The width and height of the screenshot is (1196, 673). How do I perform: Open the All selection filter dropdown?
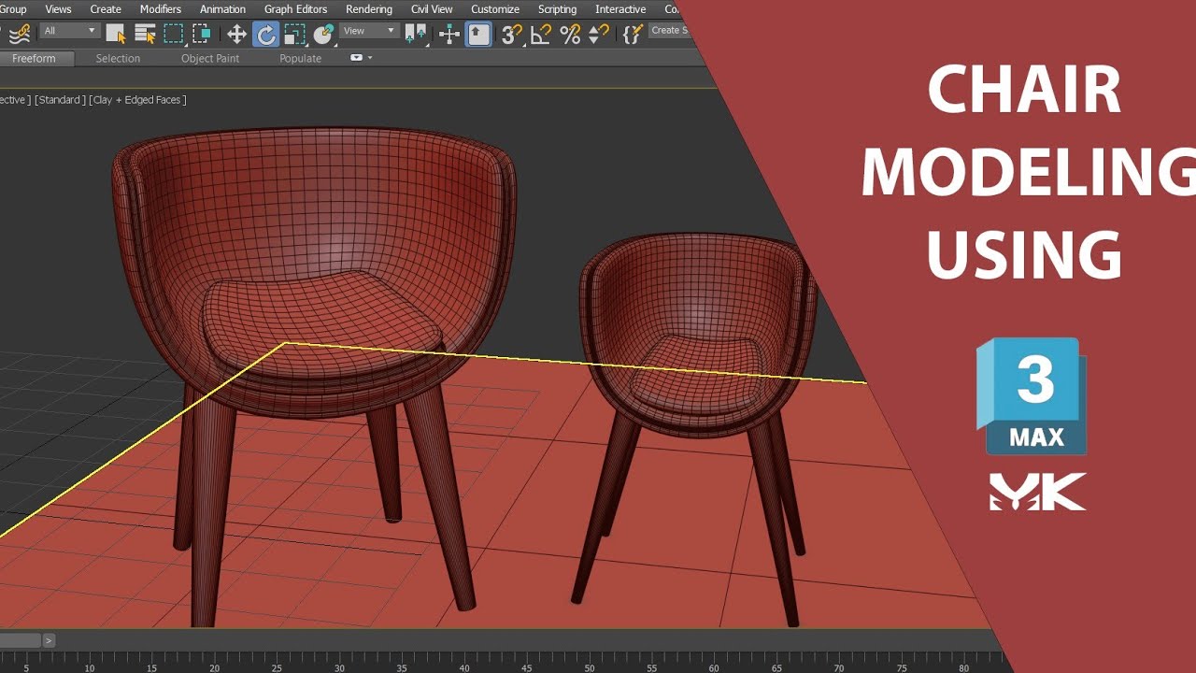click(x=69, y=31)
